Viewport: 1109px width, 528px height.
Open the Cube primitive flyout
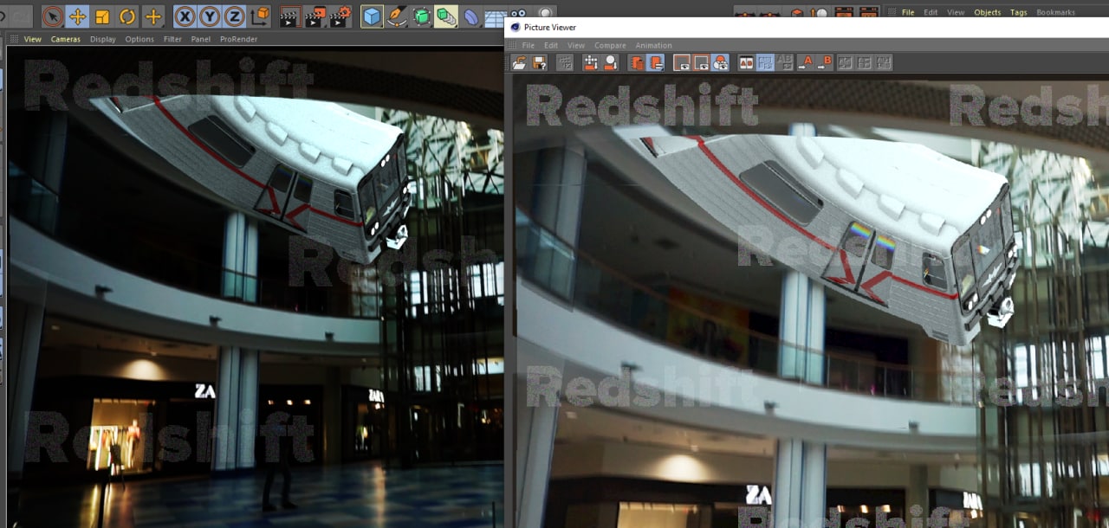pyautogui.click(x=372, y=16)
